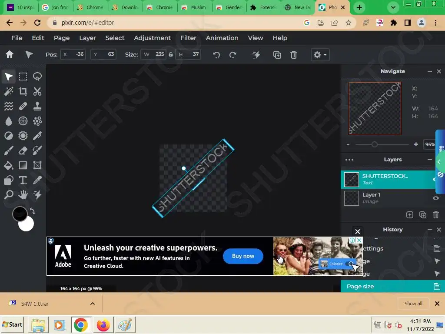Select the Text tool

[x=23, y=180]
